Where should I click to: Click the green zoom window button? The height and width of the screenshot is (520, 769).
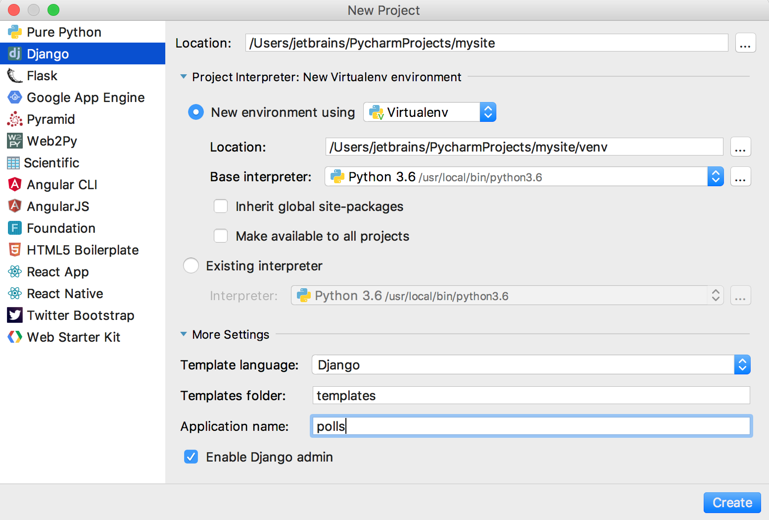tap(53, 10)
